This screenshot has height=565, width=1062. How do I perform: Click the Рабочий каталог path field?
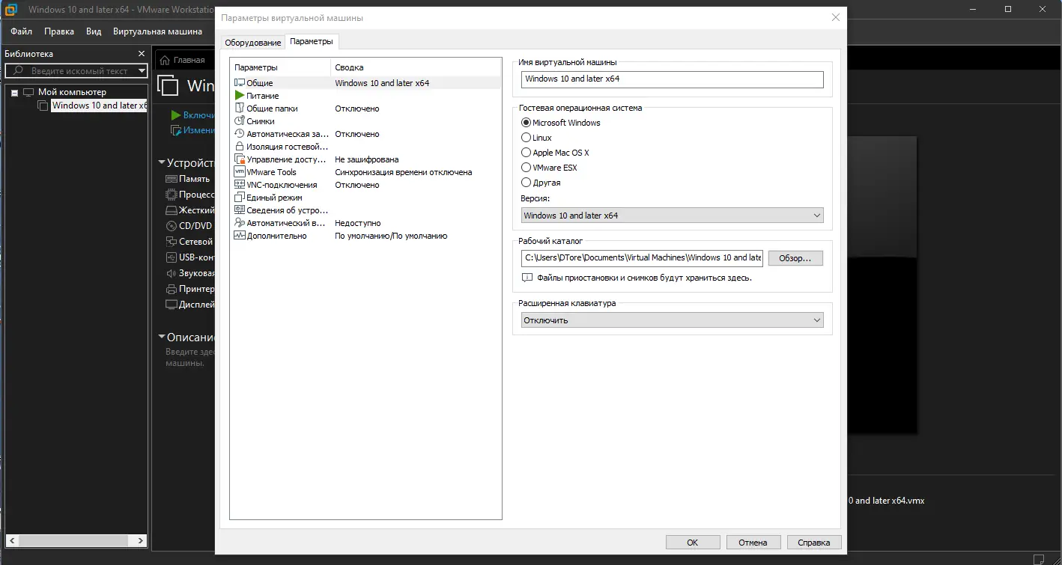[642, 258]
